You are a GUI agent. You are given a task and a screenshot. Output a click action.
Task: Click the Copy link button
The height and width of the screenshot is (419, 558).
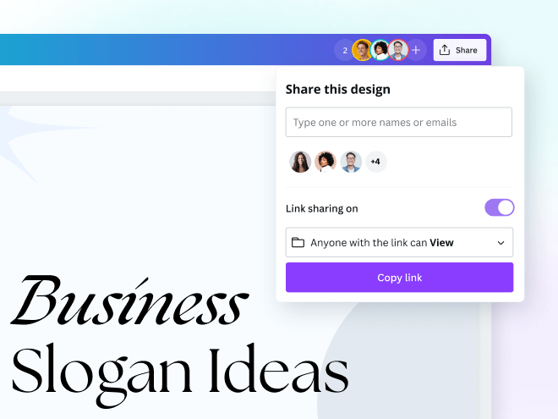pyautogui.click(x=399, y=277)
